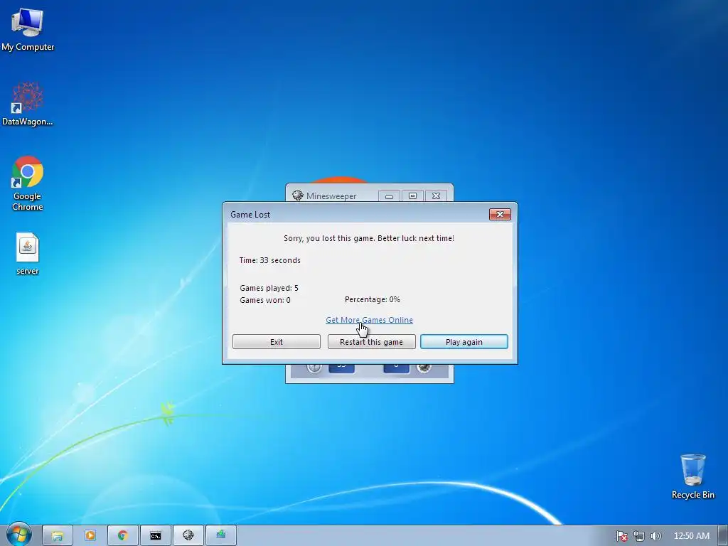728x546 pixels.
Task: Click the "Games played: 5" text
Action: coord(269,289)
